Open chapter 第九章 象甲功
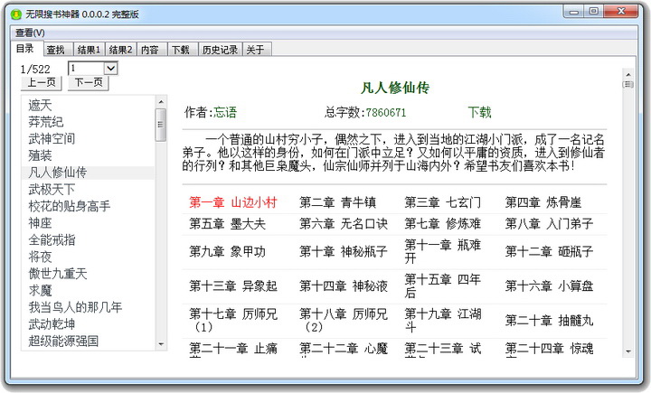Screen dimensions: 651x393 (x=227, y=251)
